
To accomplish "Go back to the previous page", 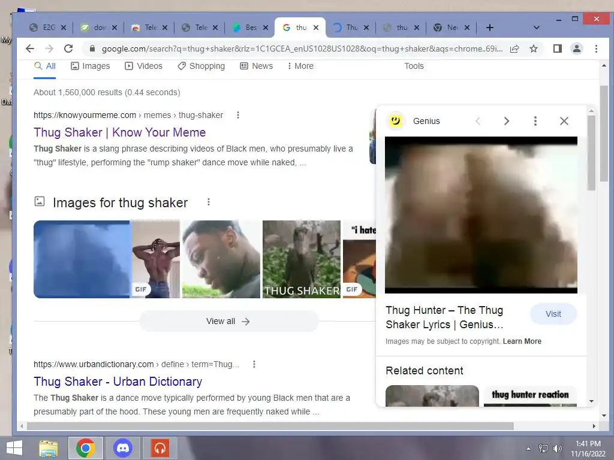I will (30, 49).
